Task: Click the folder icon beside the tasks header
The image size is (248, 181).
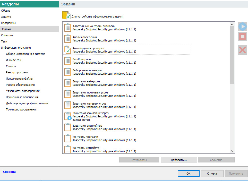Action: (66, 15)
